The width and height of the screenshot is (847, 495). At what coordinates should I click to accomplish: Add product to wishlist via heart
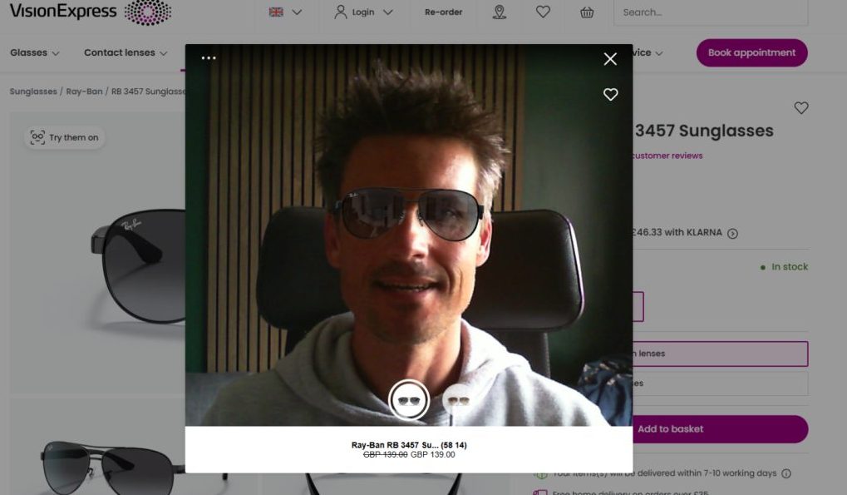pos(800,108)
